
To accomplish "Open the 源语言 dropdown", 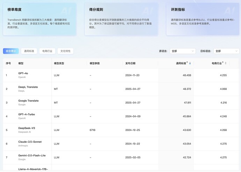I will [183, 51].
